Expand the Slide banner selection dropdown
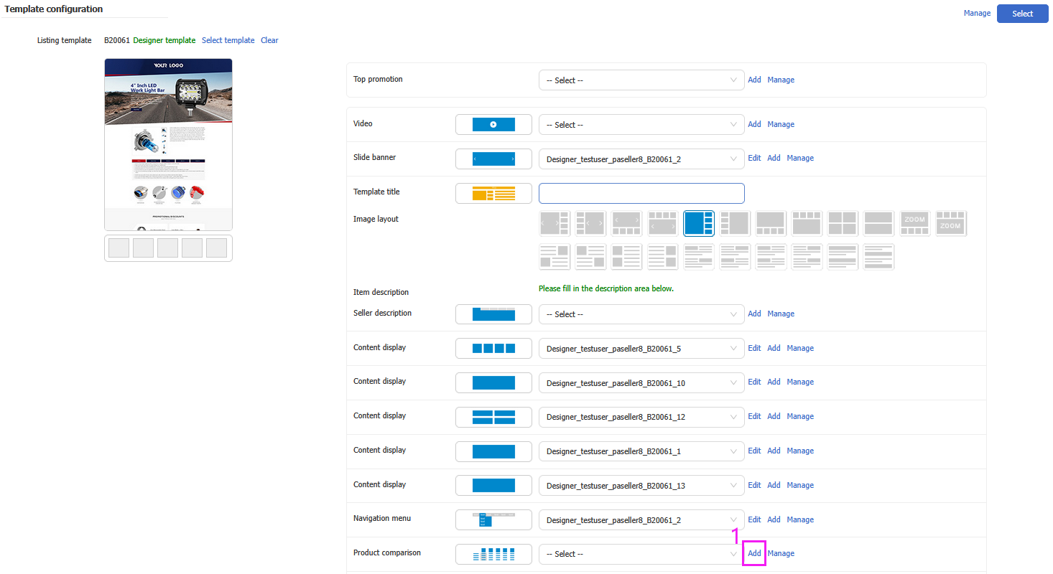 tap(641, 159)
